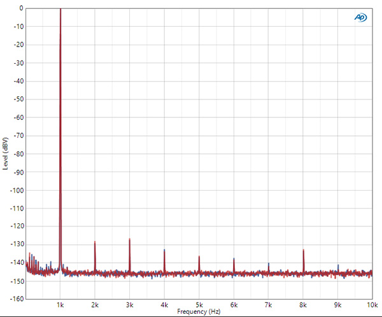Click the -120 level axis label
Image resolution: width=382 pixels, height=317 pixels.
point(17,226)
